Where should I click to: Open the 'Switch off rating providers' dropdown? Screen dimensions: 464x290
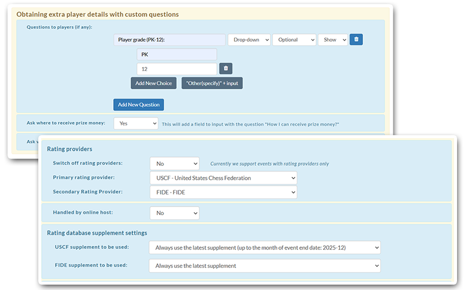[174, 164]
